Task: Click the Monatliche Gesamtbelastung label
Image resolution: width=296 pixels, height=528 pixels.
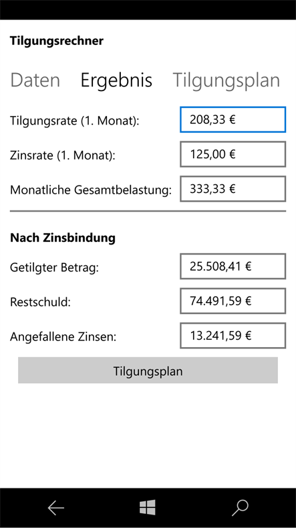Action: pos(91,190)
